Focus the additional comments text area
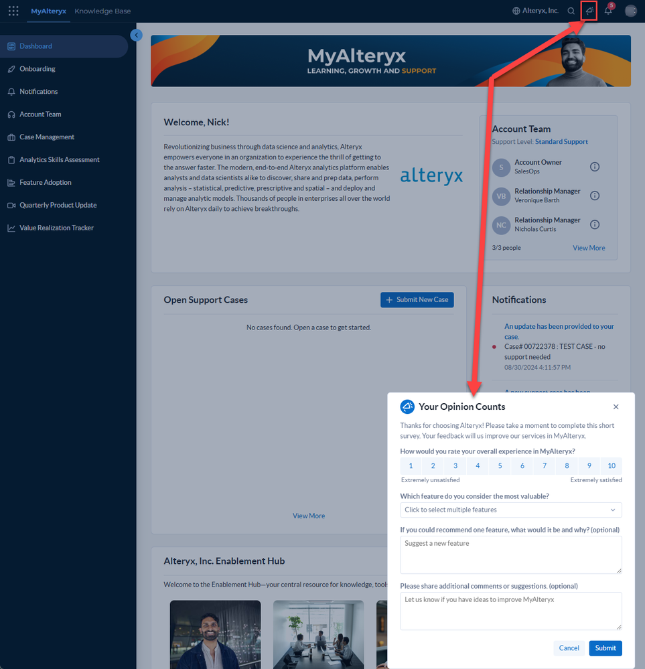Viewport: 645px width, 669px height. 511,611
